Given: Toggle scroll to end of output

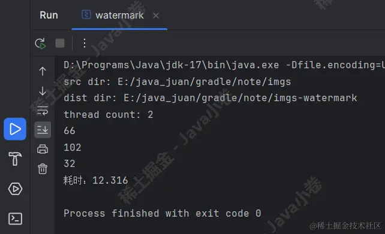Looking at the screenshot, I should point(43,130).
